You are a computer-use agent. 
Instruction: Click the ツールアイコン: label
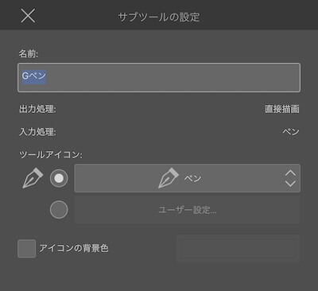coord(51,154)
